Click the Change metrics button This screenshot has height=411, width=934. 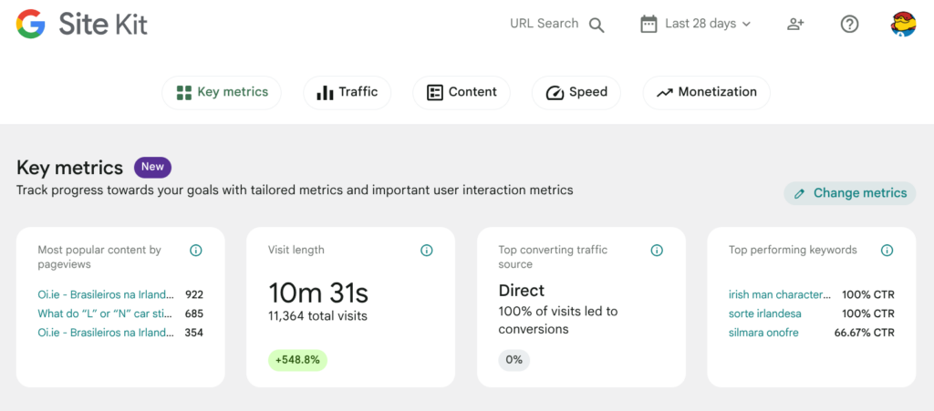click(850, 193)
